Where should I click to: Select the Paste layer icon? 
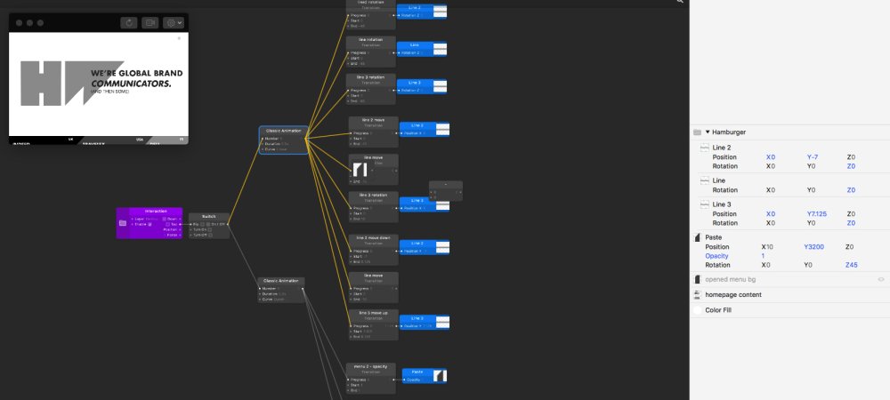click(x=698, y=237)
